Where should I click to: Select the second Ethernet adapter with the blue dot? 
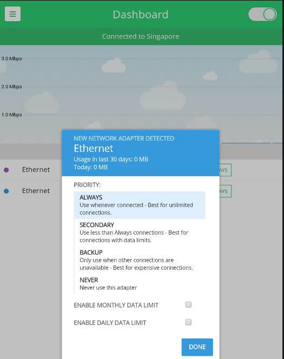(x=36, y=191)
